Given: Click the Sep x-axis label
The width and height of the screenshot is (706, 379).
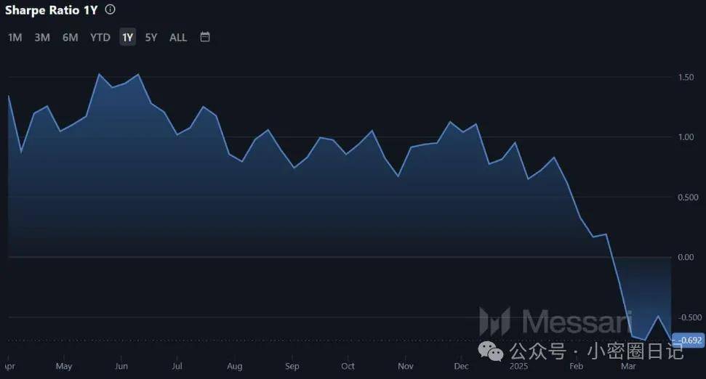Looking at the screenshot, I should click(x=292, y=367).
